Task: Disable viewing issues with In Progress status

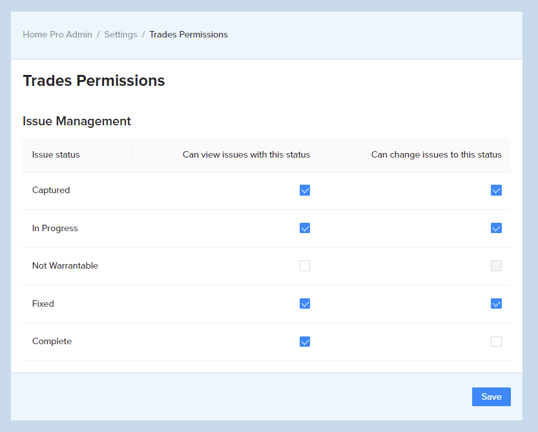Action: [x=304, y=228]
